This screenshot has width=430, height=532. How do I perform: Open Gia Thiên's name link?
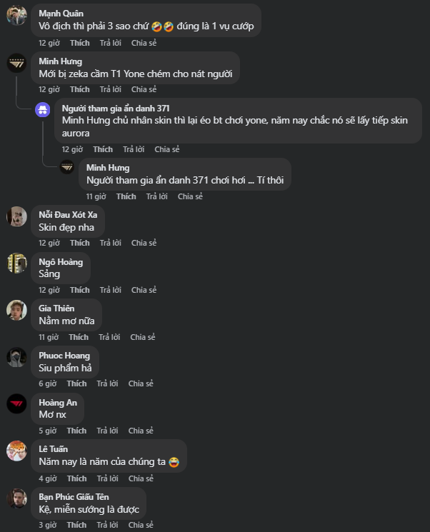[x=56, y=308]
